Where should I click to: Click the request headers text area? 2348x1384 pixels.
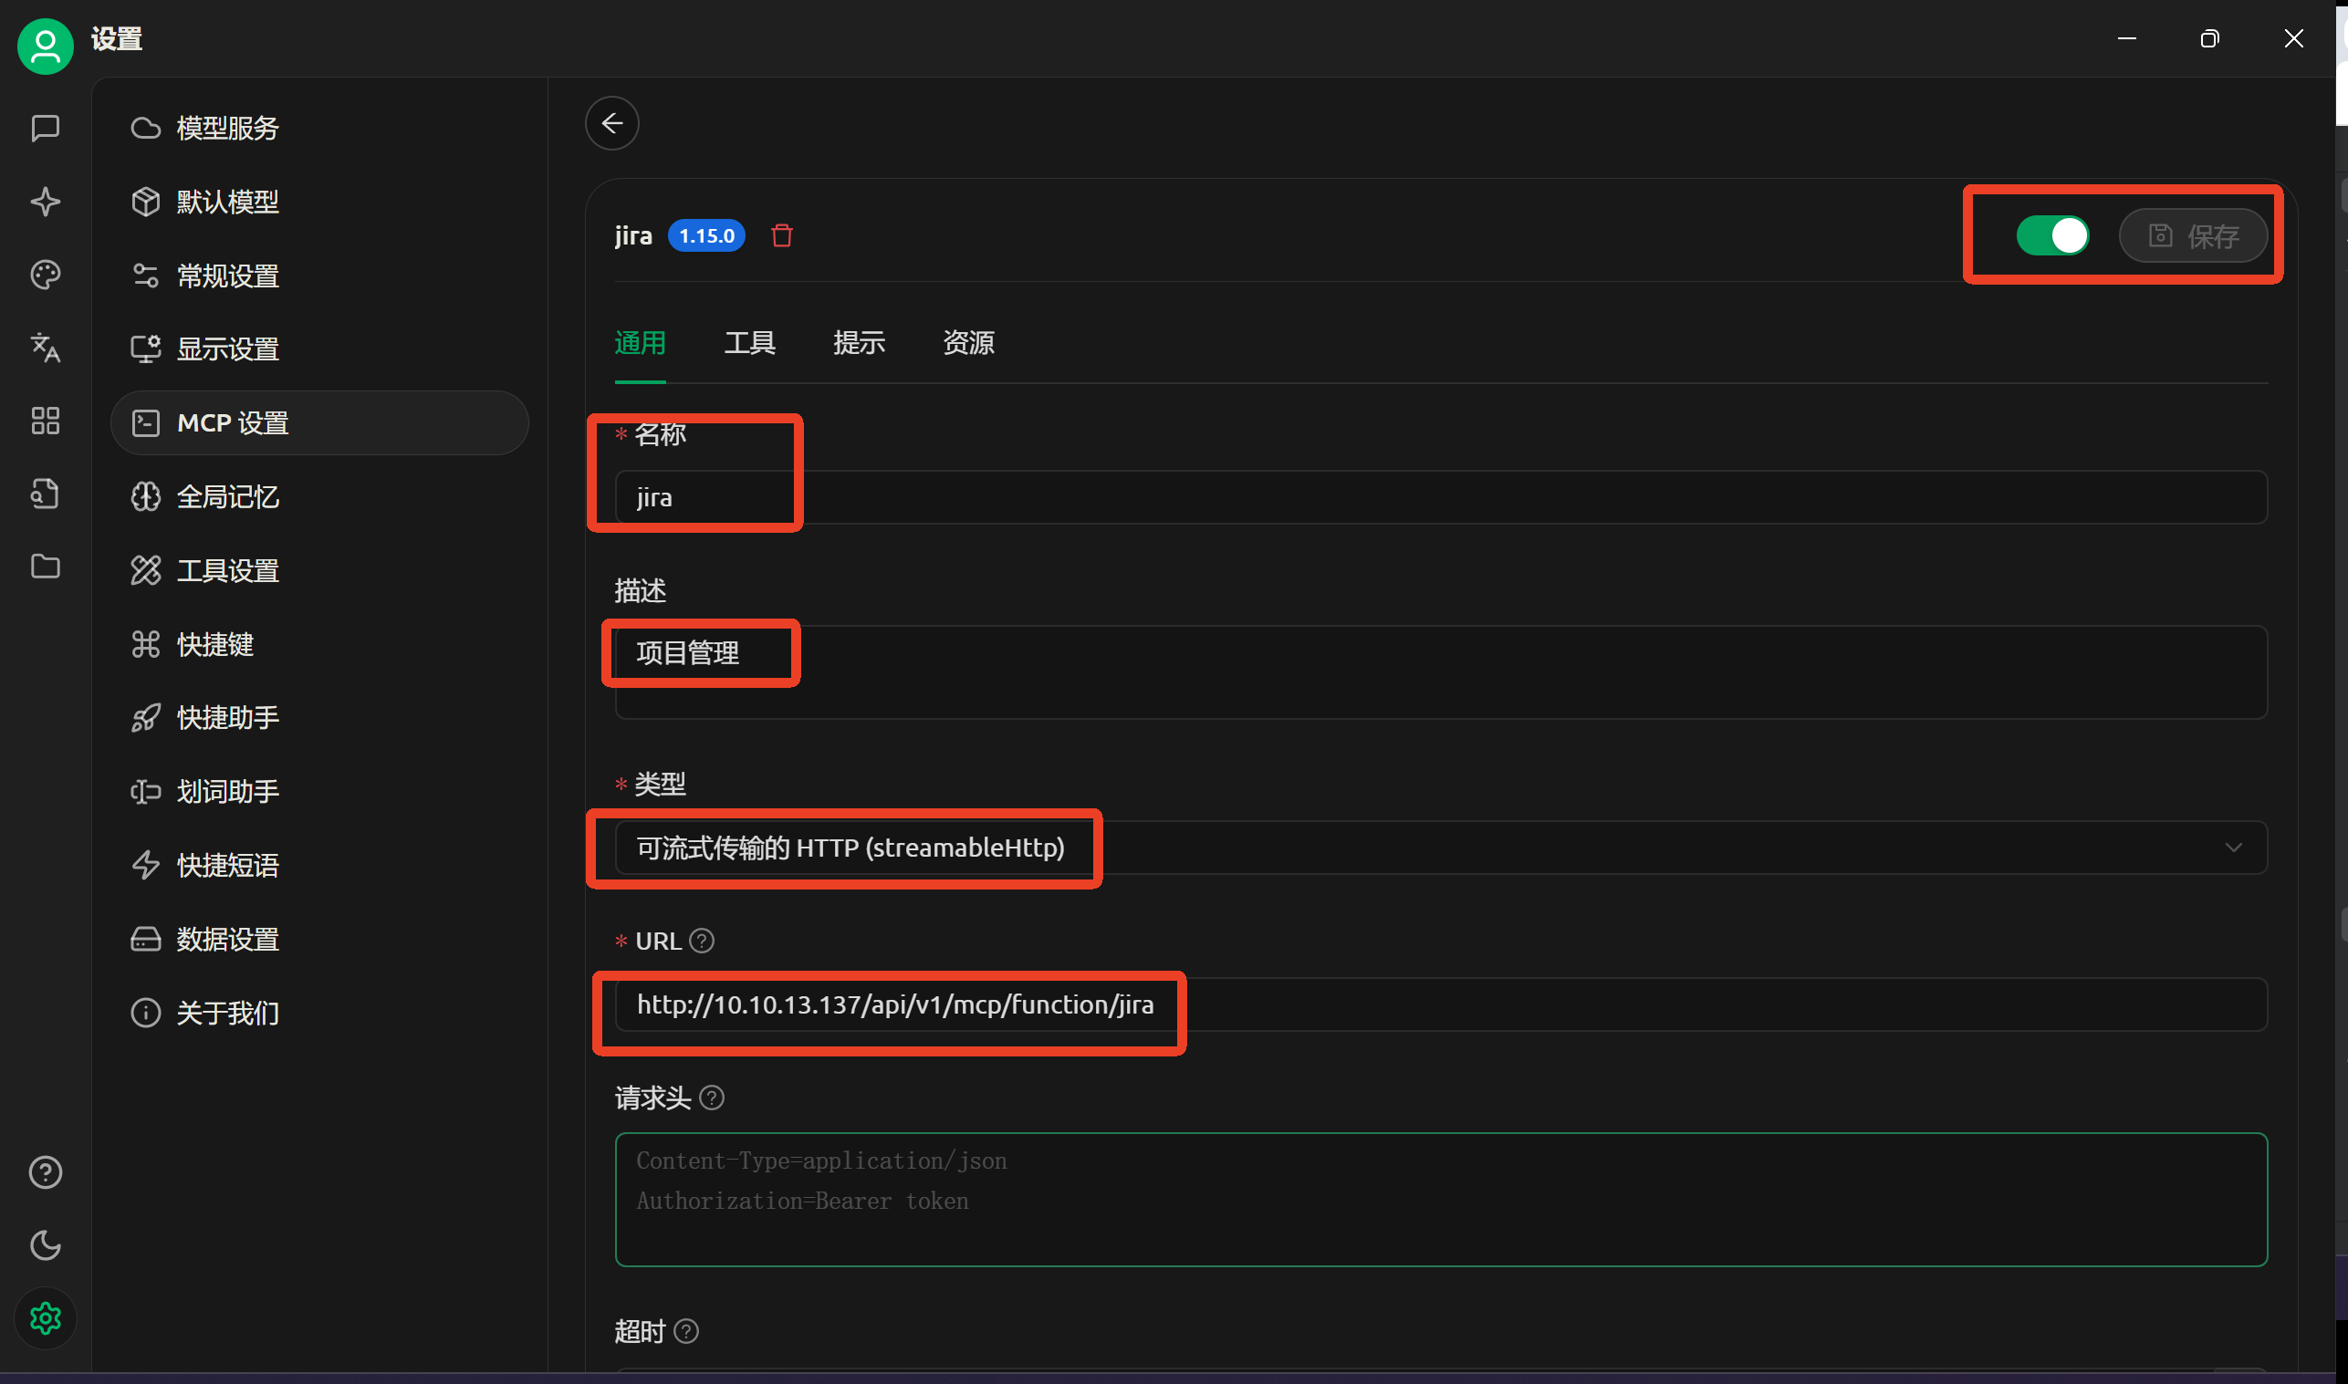1440,1201
